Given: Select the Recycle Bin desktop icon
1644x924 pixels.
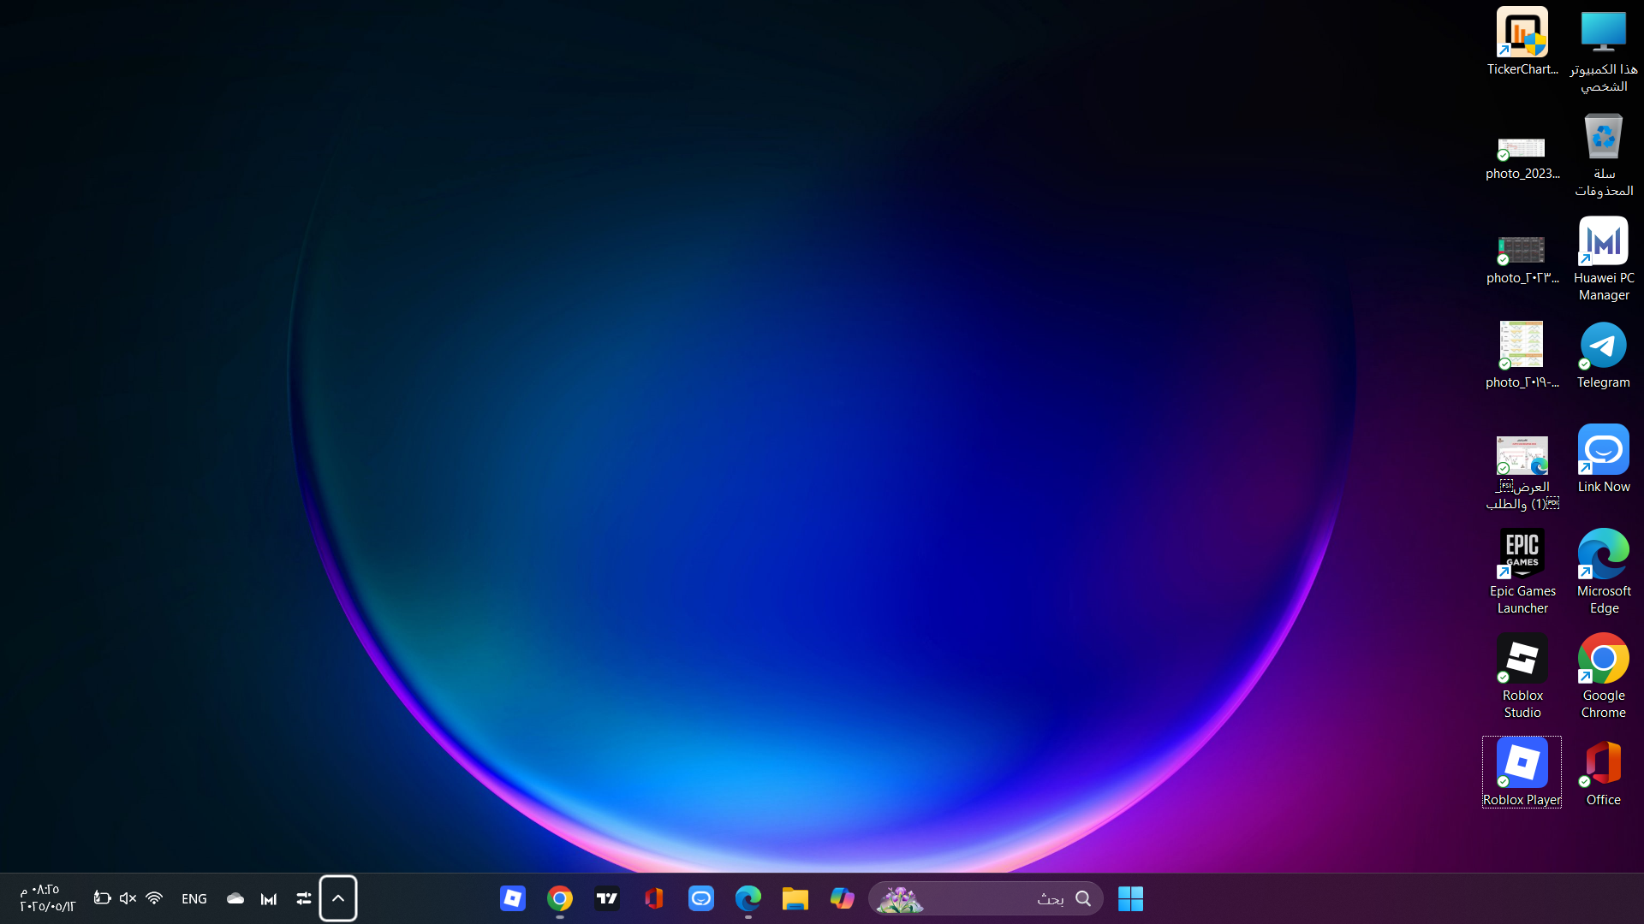Looking at the screenshot, I should click(1603, 138).
